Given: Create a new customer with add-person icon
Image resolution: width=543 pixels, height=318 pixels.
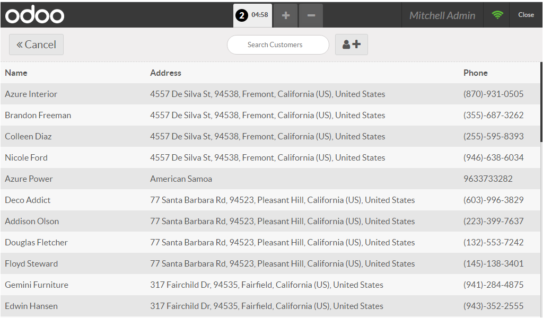Looking at the screenshot, I should pyautogui.click(x=352, y=45).
